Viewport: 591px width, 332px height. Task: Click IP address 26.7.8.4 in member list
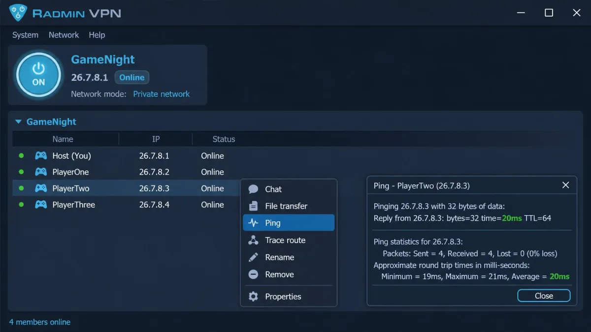(154, 205)
